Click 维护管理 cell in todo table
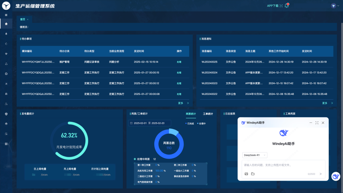This screenshot has width=343, height=193. click(64, 62)
